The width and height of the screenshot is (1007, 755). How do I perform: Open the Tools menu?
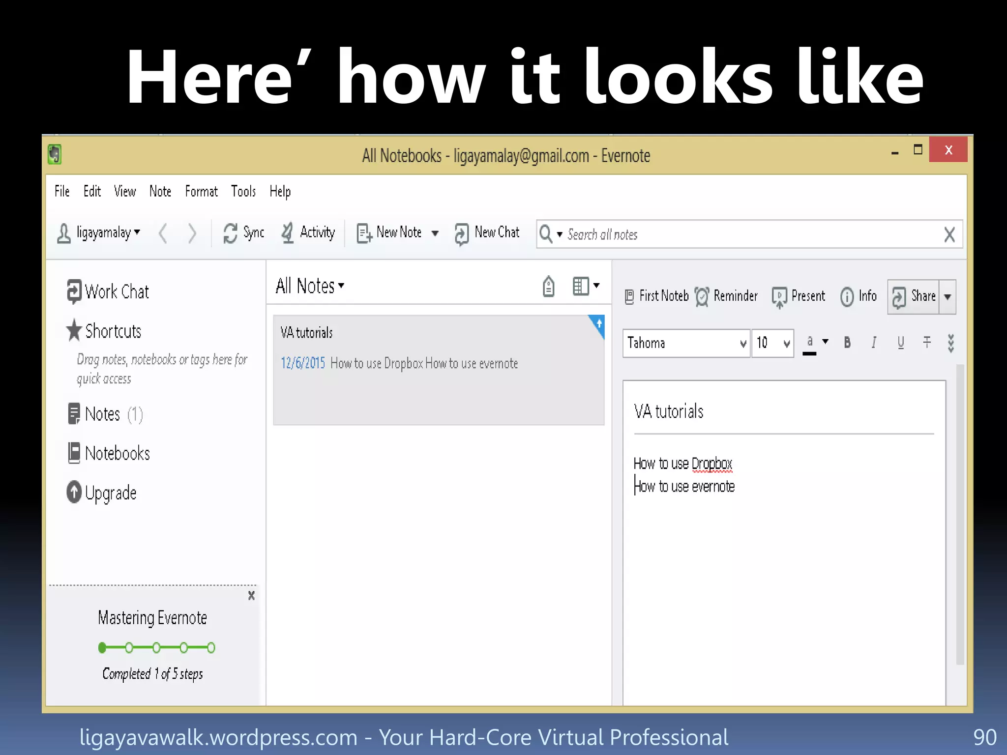point(243,191)
